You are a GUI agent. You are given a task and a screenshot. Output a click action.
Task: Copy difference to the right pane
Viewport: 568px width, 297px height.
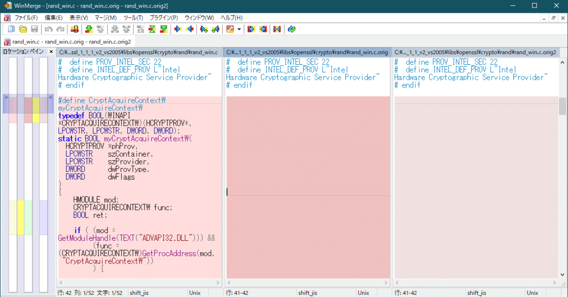coord(178,29)
